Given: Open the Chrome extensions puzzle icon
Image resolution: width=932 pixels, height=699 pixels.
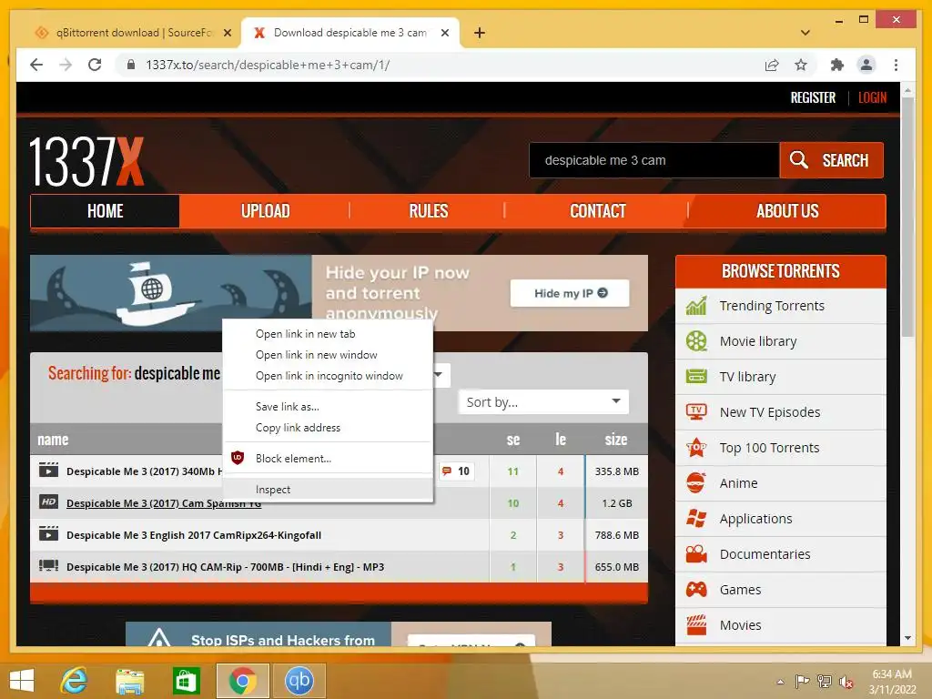Looking at the screenshot, I should (x=837, y=65).
